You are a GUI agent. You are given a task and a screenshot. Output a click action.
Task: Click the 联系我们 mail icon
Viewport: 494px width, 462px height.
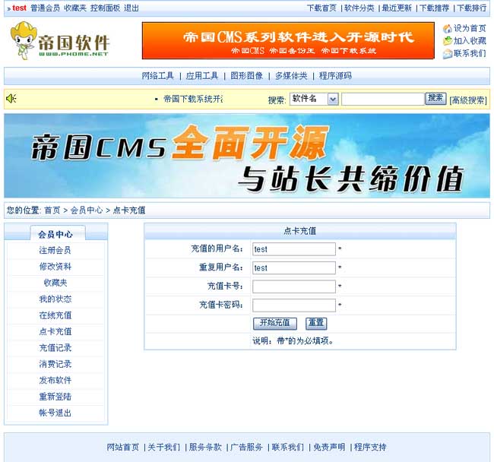pyautogui.click(x=448, y=54)
